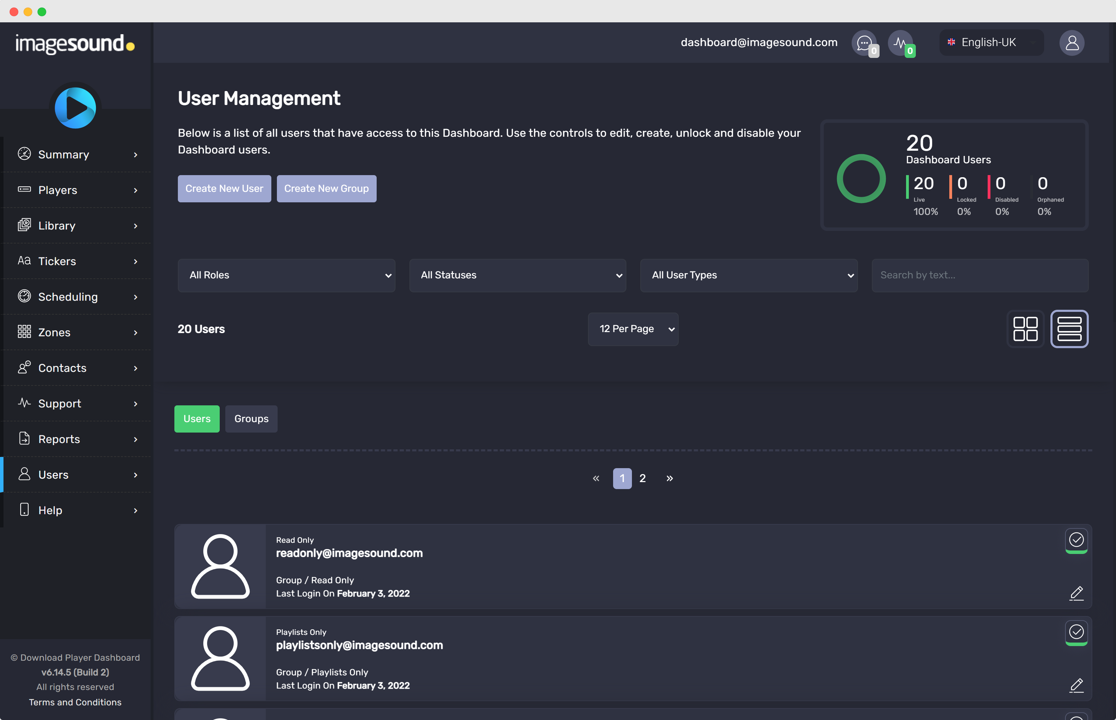Go to next page with double arrow

[x=669, y=478]
